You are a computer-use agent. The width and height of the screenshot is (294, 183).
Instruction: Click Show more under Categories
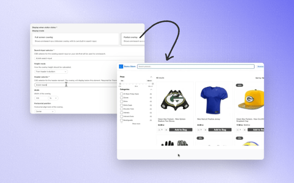pyautogui.click(x=136, y=124)
